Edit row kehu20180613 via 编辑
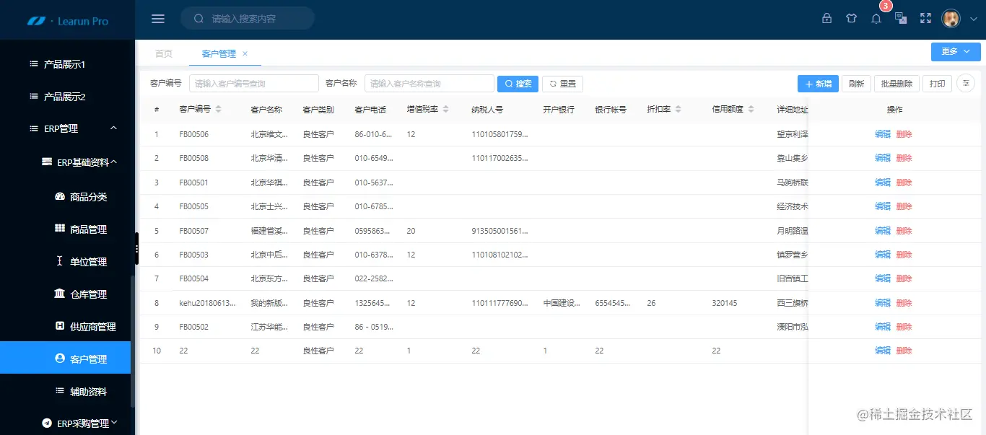This screenshot has width=986, height=435. 883,303
